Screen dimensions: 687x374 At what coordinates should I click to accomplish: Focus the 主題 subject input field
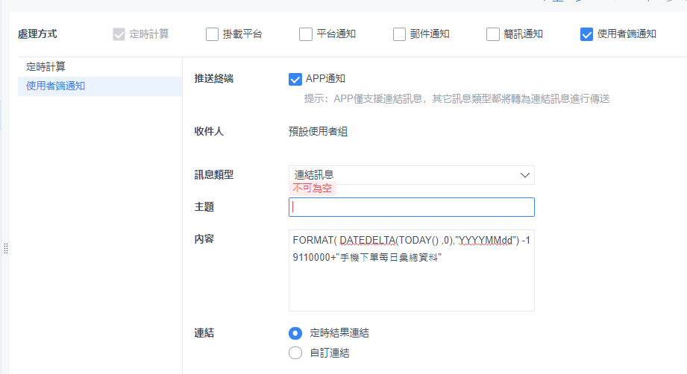point(411,207)
